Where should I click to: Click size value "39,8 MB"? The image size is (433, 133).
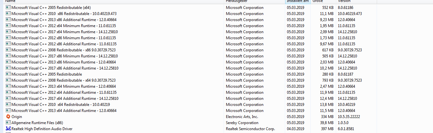(x=327, y=122)
